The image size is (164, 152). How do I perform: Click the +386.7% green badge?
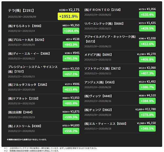(x=147, y=87)
